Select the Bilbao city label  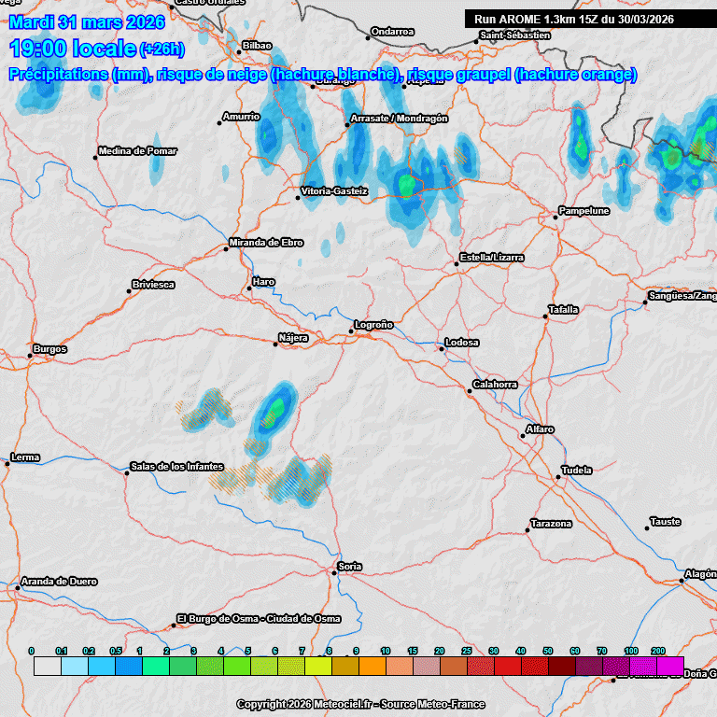click(x=257, y=45)
